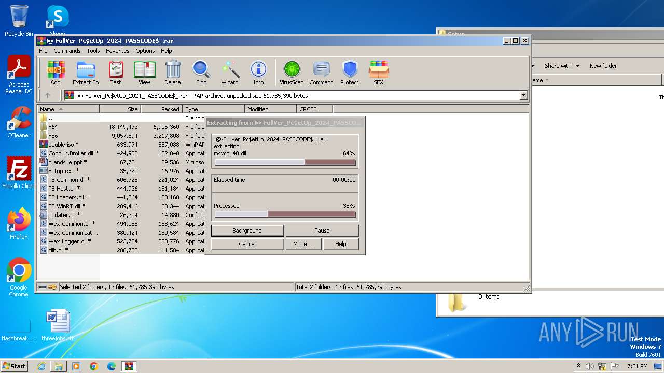The height and width of the screenshot is (373, 664).
Task: Open the Commands menu
Action: coord(67,51)
